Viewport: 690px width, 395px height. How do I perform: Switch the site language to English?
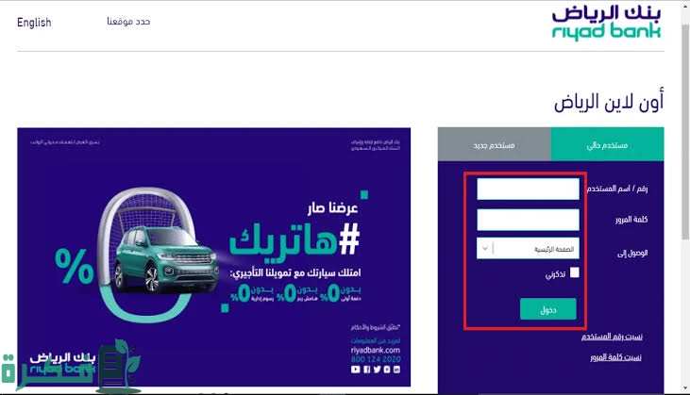pos(34,22)
